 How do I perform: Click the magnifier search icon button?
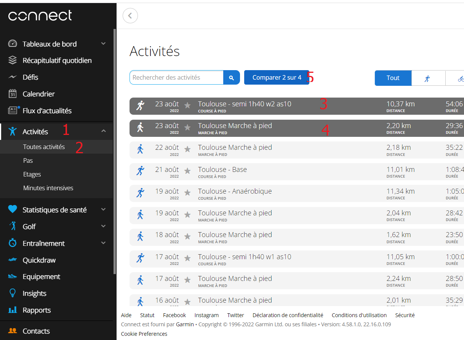231,77
